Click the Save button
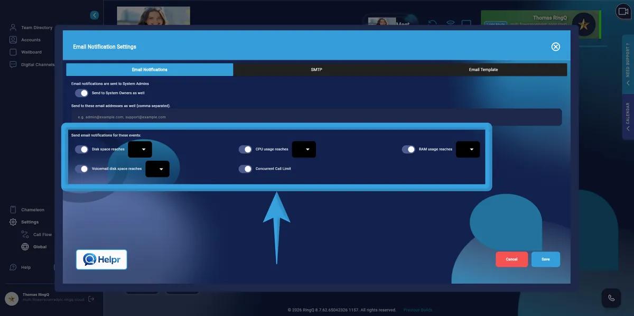 tap(546, 259)
